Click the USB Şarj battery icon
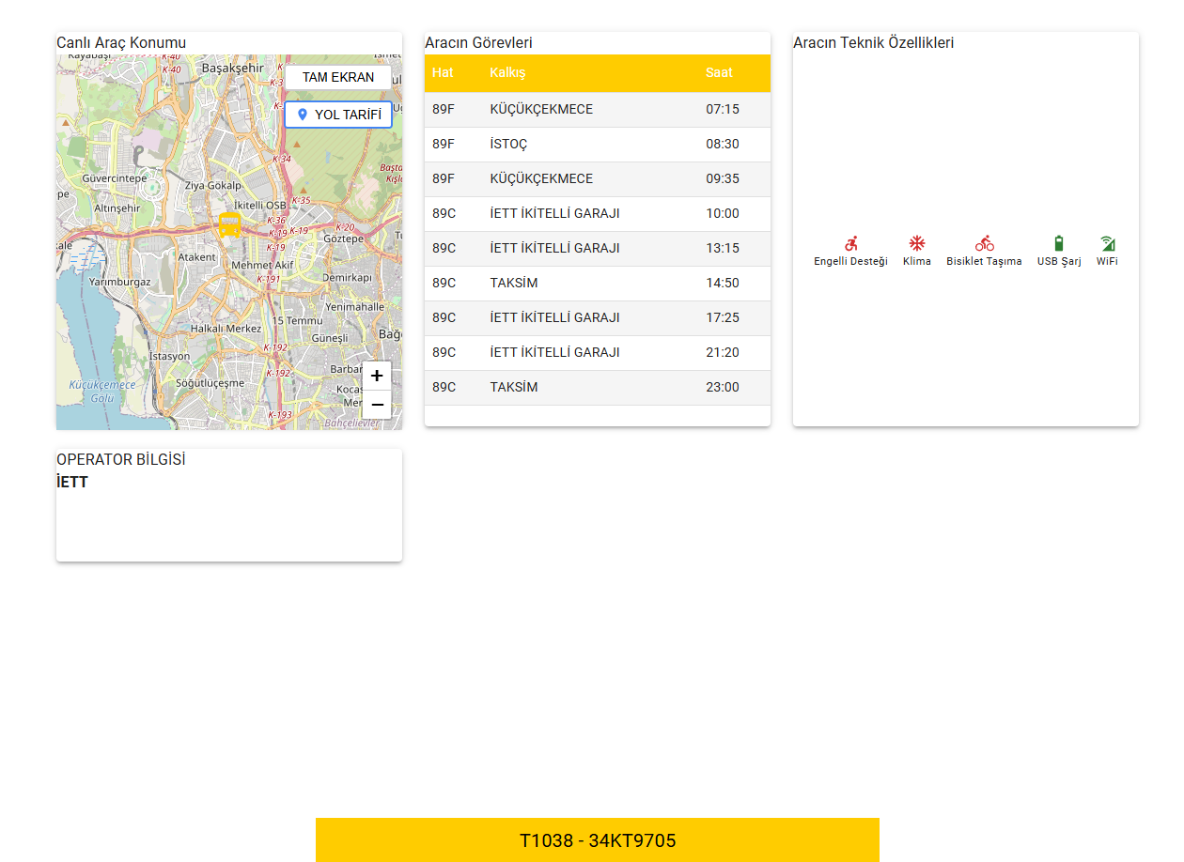 [x=1059, y=243]
